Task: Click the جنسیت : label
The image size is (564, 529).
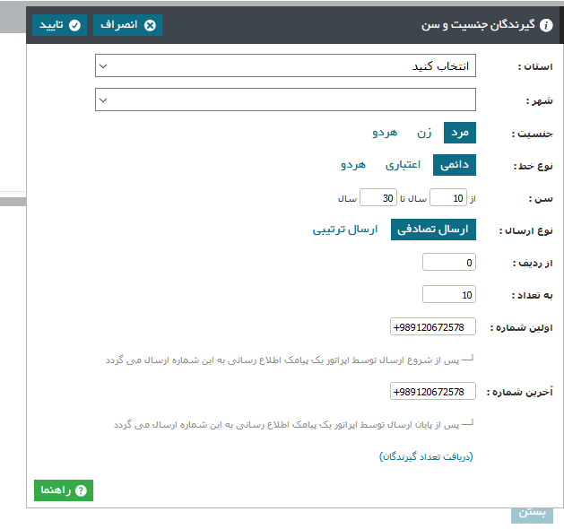Action: pos(532,134)
